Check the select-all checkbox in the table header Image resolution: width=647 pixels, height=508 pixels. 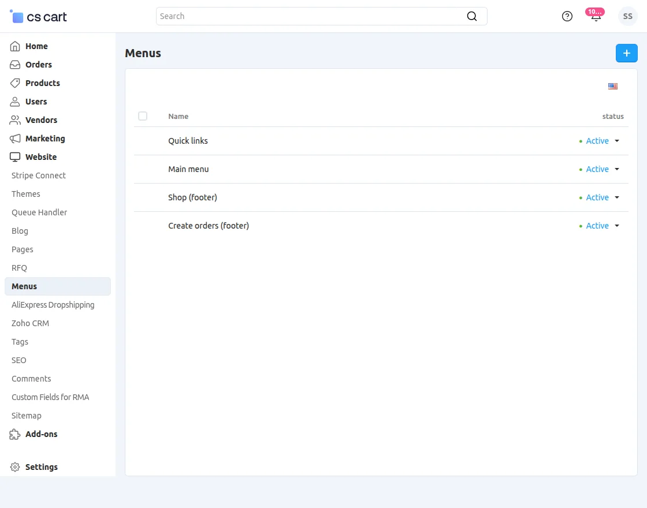[143, 116]
